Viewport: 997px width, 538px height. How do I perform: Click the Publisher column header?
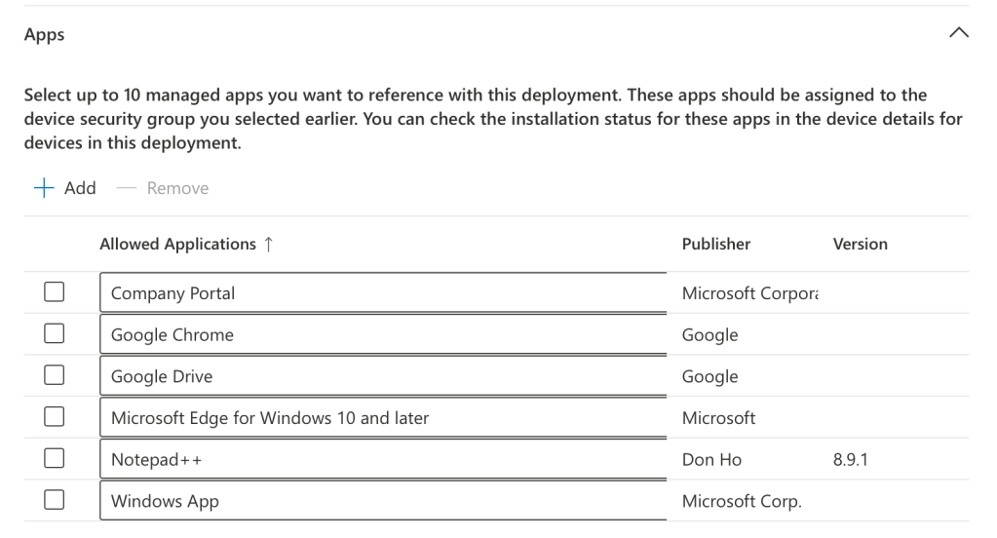[x=716, y=245]
